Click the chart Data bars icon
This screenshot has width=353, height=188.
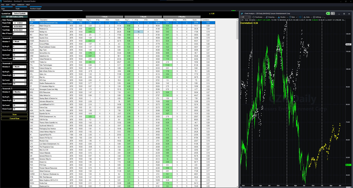click(305, 17)
